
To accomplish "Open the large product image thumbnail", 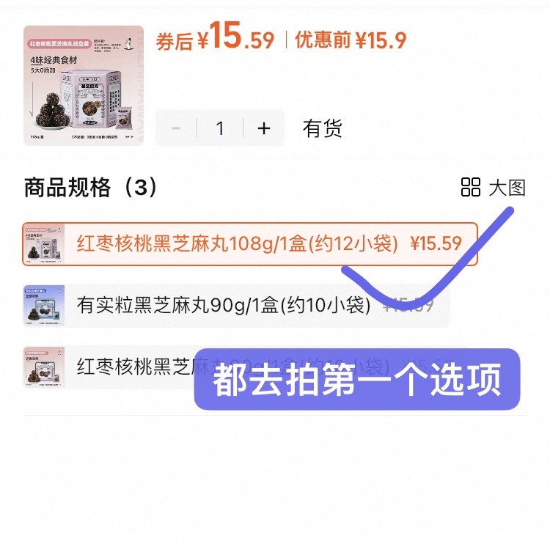I will (84, 85).
